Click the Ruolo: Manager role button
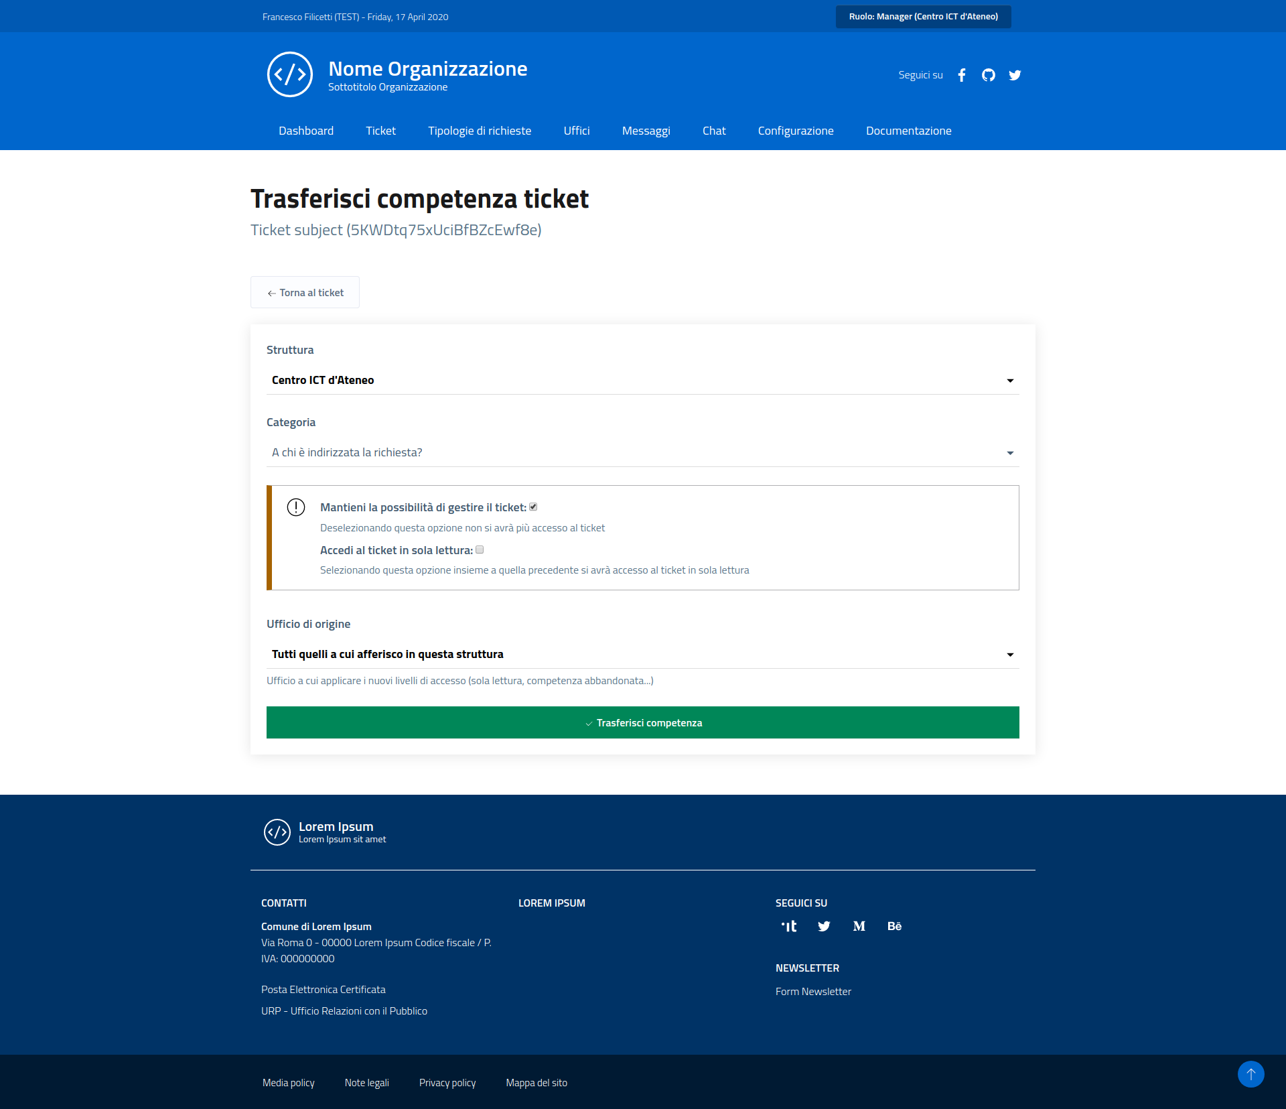This screenshot has width=1286, height=1109. 923,17
